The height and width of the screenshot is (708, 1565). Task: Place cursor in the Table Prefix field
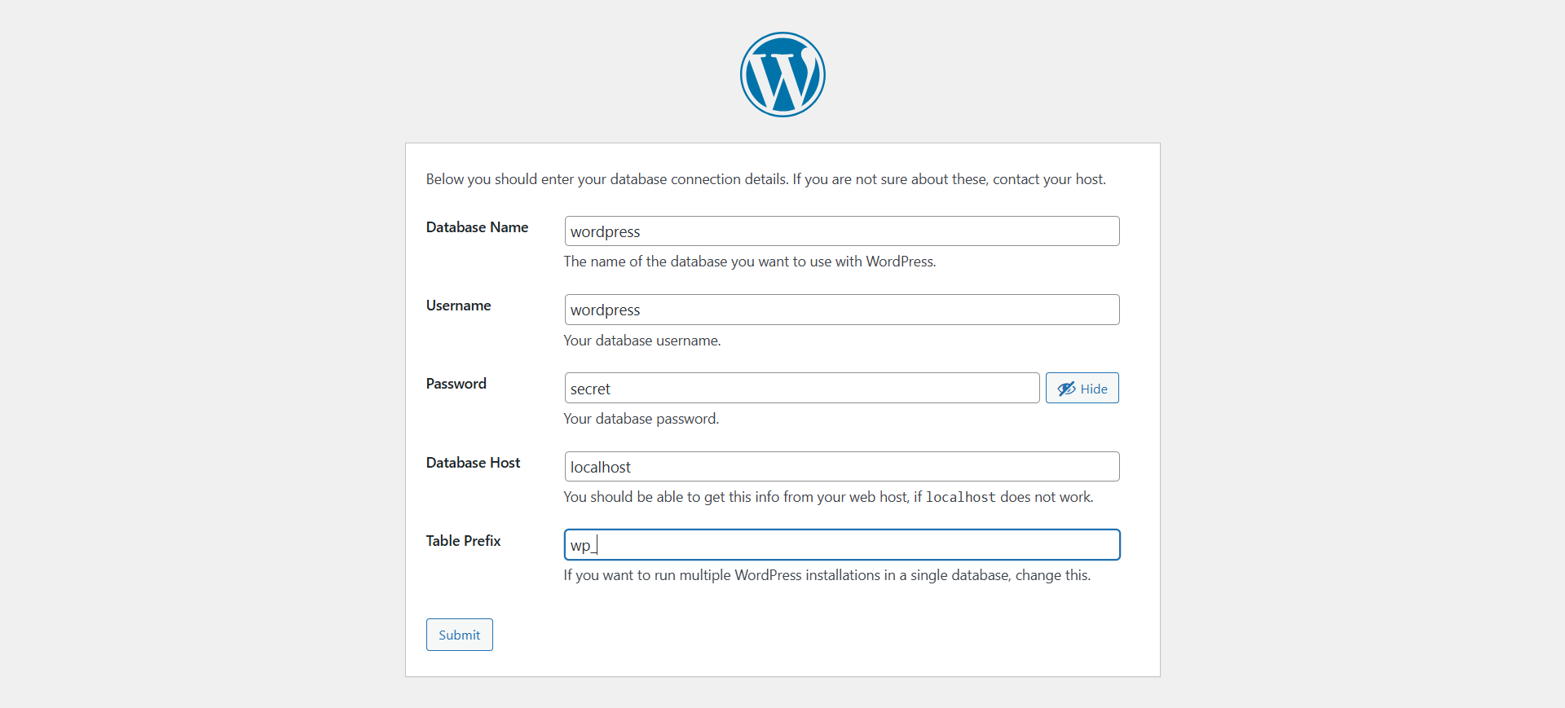[841, 545]
